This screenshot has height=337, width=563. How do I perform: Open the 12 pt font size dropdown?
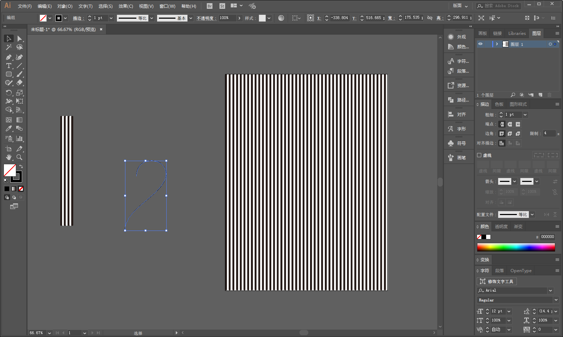[509, 311]
